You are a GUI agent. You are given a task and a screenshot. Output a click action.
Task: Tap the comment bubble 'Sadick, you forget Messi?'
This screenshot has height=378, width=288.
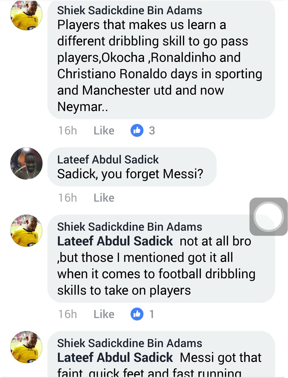pos(132,167)
